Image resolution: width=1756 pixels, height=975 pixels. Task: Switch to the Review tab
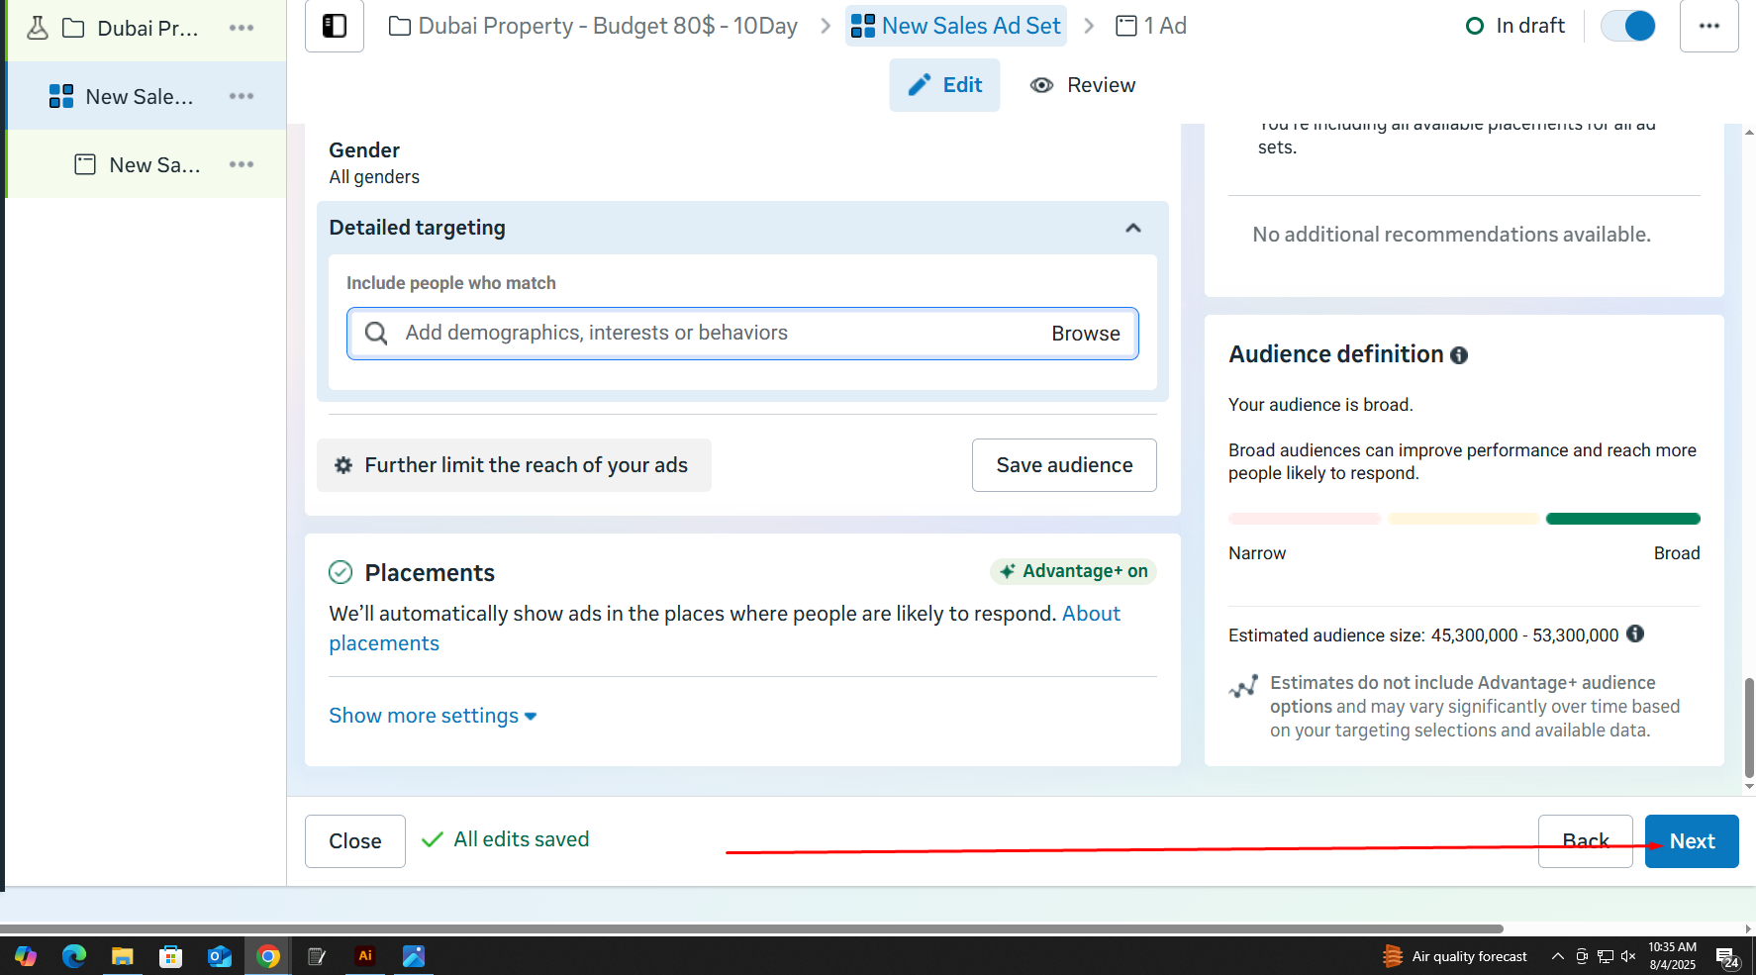click(x=1083, y=85)
